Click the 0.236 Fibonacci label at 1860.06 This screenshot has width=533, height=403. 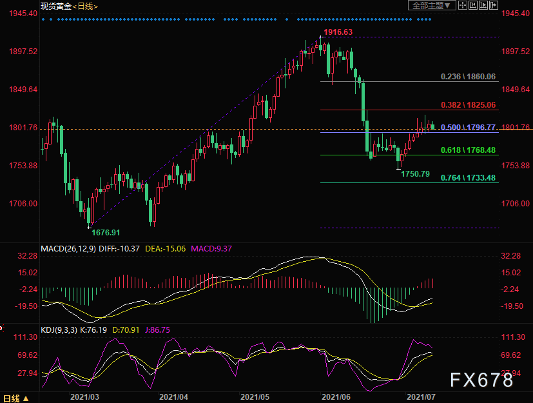click(x=468, y=77)
